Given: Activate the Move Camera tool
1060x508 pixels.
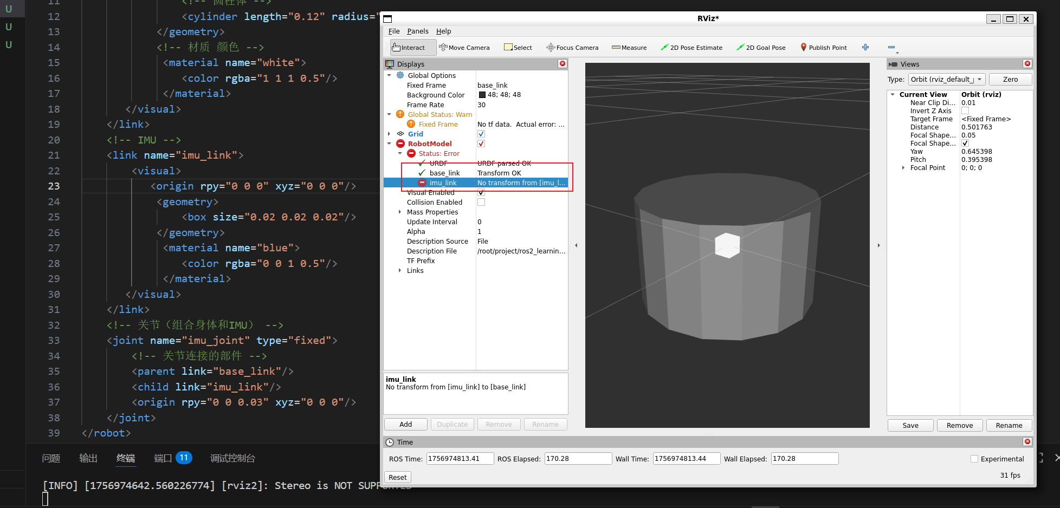Looking at the screenshot, I should [464, 48].
